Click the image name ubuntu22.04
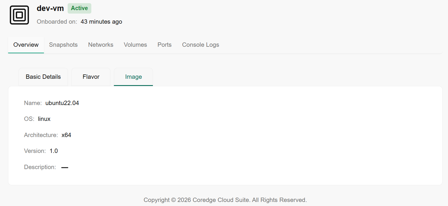This screenshot has height=206, width=448. click(62, 103)
